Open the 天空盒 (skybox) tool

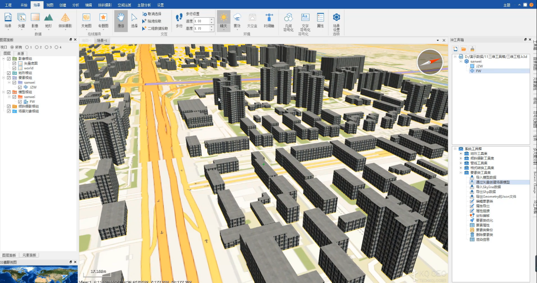pos(252,21)
